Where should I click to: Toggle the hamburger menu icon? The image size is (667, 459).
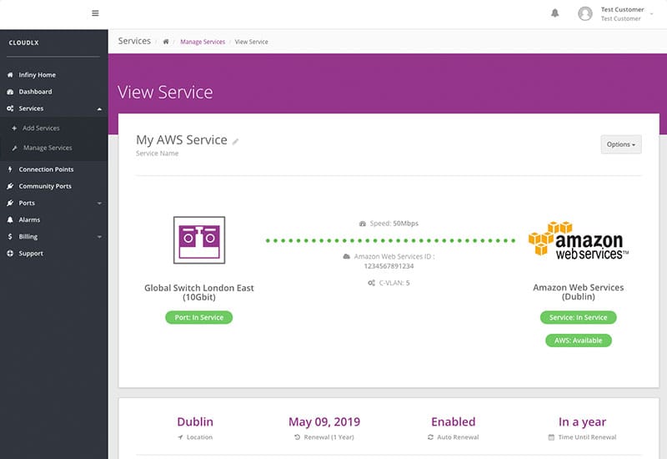pos(95,13)
